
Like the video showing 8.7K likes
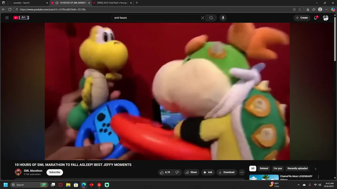point(165,172)
